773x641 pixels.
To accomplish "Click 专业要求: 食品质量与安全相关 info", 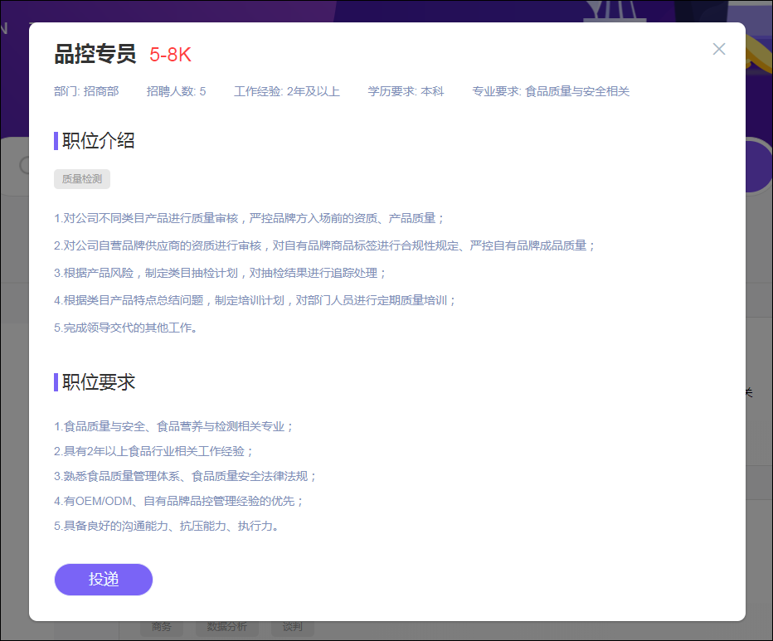I will pos(551,91).
